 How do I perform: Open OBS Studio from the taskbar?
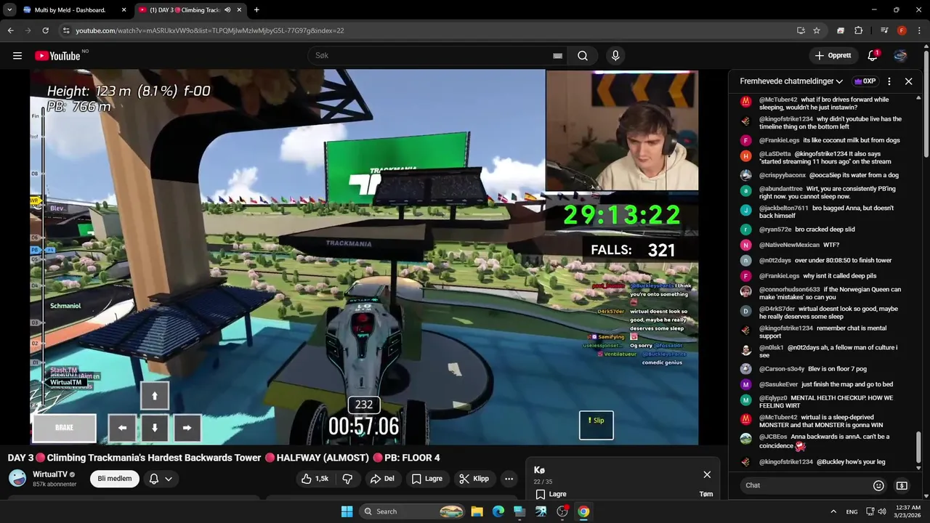(x=562, y=511)
